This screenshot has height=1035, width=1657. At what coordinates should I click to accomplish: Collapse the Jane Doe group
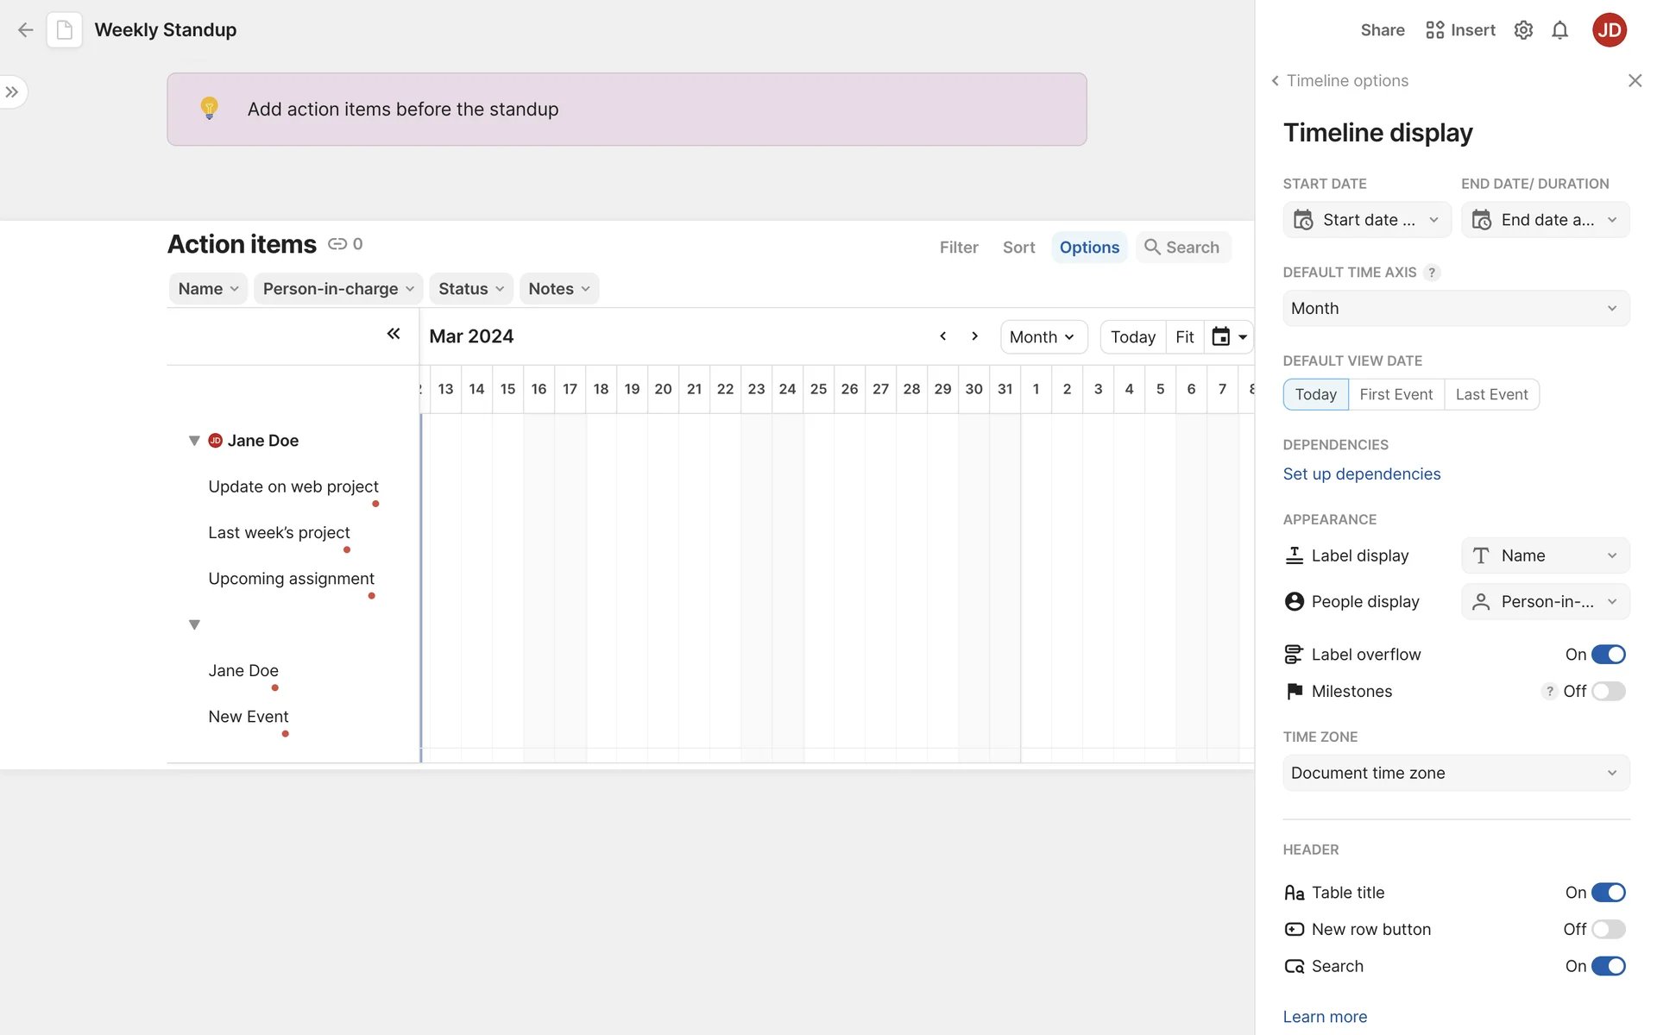(x=194, y=441)
